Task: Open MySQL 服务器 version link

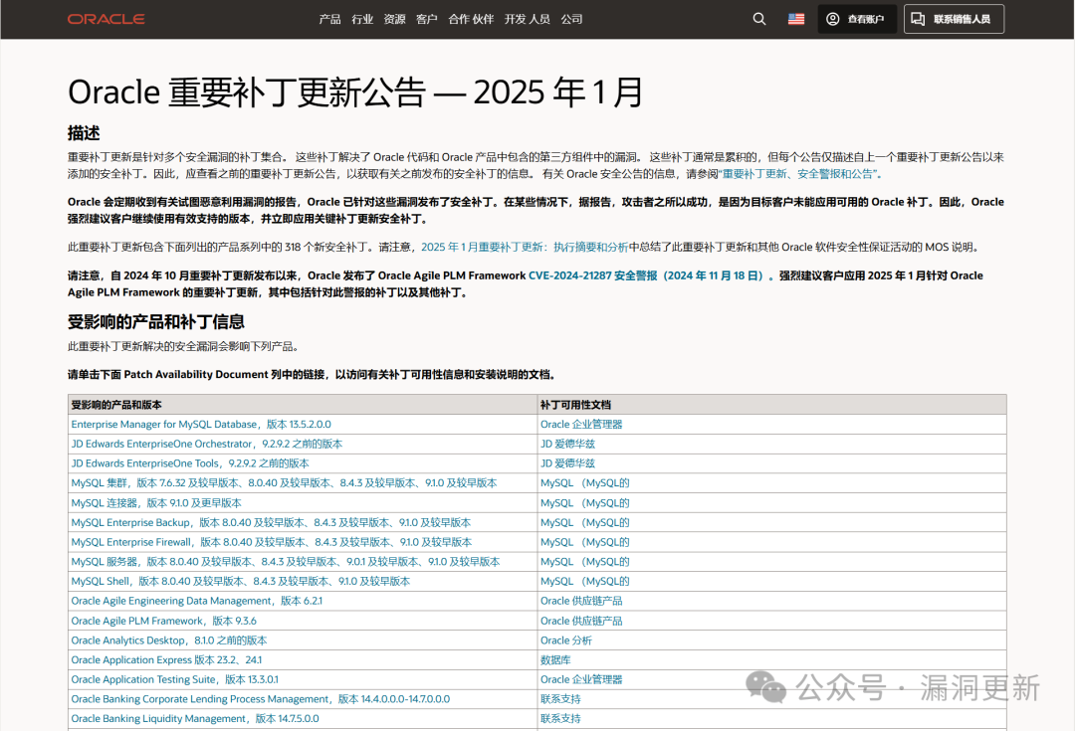Action: tap(286, 562)
